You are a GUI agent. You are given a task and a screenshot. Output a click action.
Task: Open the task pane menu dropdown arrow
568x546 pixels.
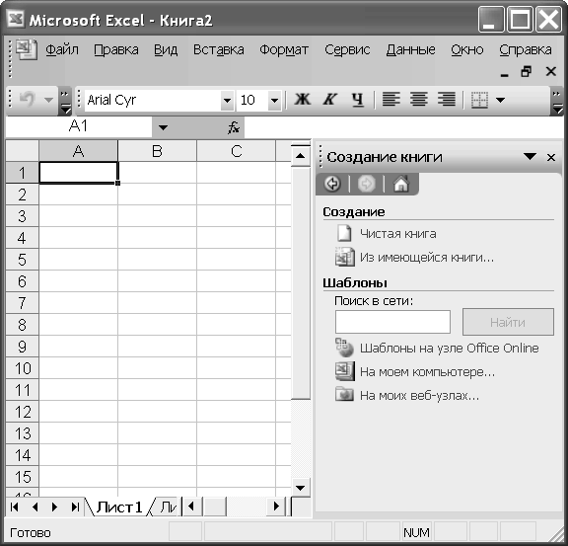(530, 156)
